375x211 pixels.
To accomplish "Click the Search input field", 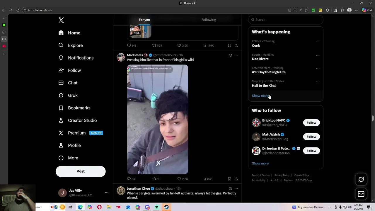I will coord(286,20).
